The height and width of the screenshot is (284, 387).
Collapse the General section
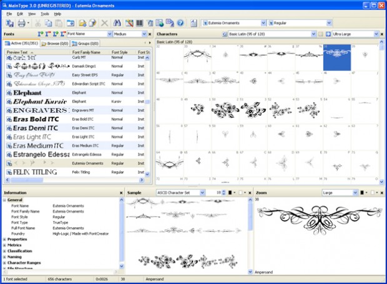4,200
